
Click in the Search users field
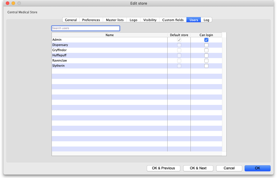click(x=85, y=28)
